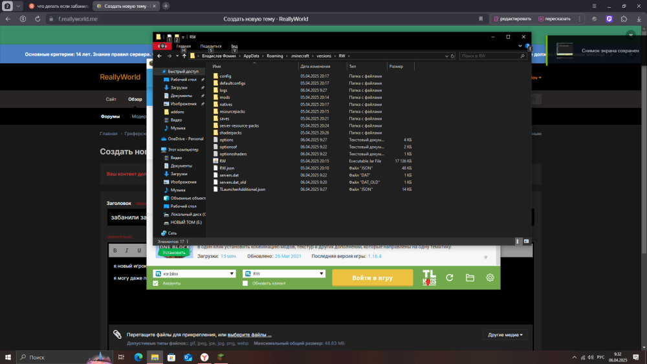
Task: Open Yandex Browser from the taskbar
Action: pyautogui.click(x=204, y=358)
